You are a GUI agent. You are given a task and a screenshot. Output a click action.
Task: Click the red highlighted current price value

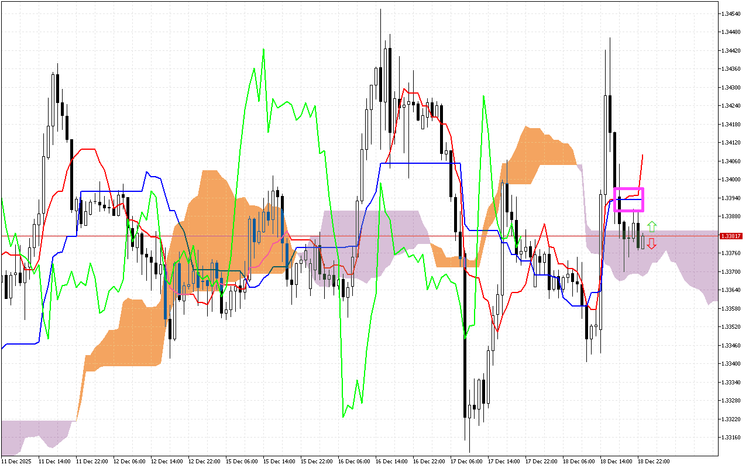(731, 235)
